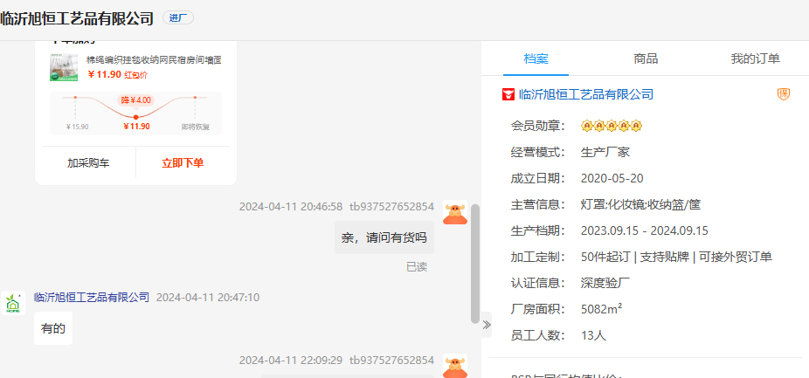The width and height of the screenshot is (809, 378).
Task: Click the 亲，请问有货吗 message bubble
Action: coord(384,237)
